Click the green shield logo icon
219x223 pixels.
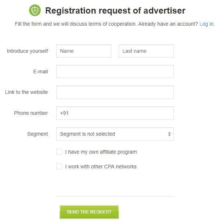(x=35, y=10)
